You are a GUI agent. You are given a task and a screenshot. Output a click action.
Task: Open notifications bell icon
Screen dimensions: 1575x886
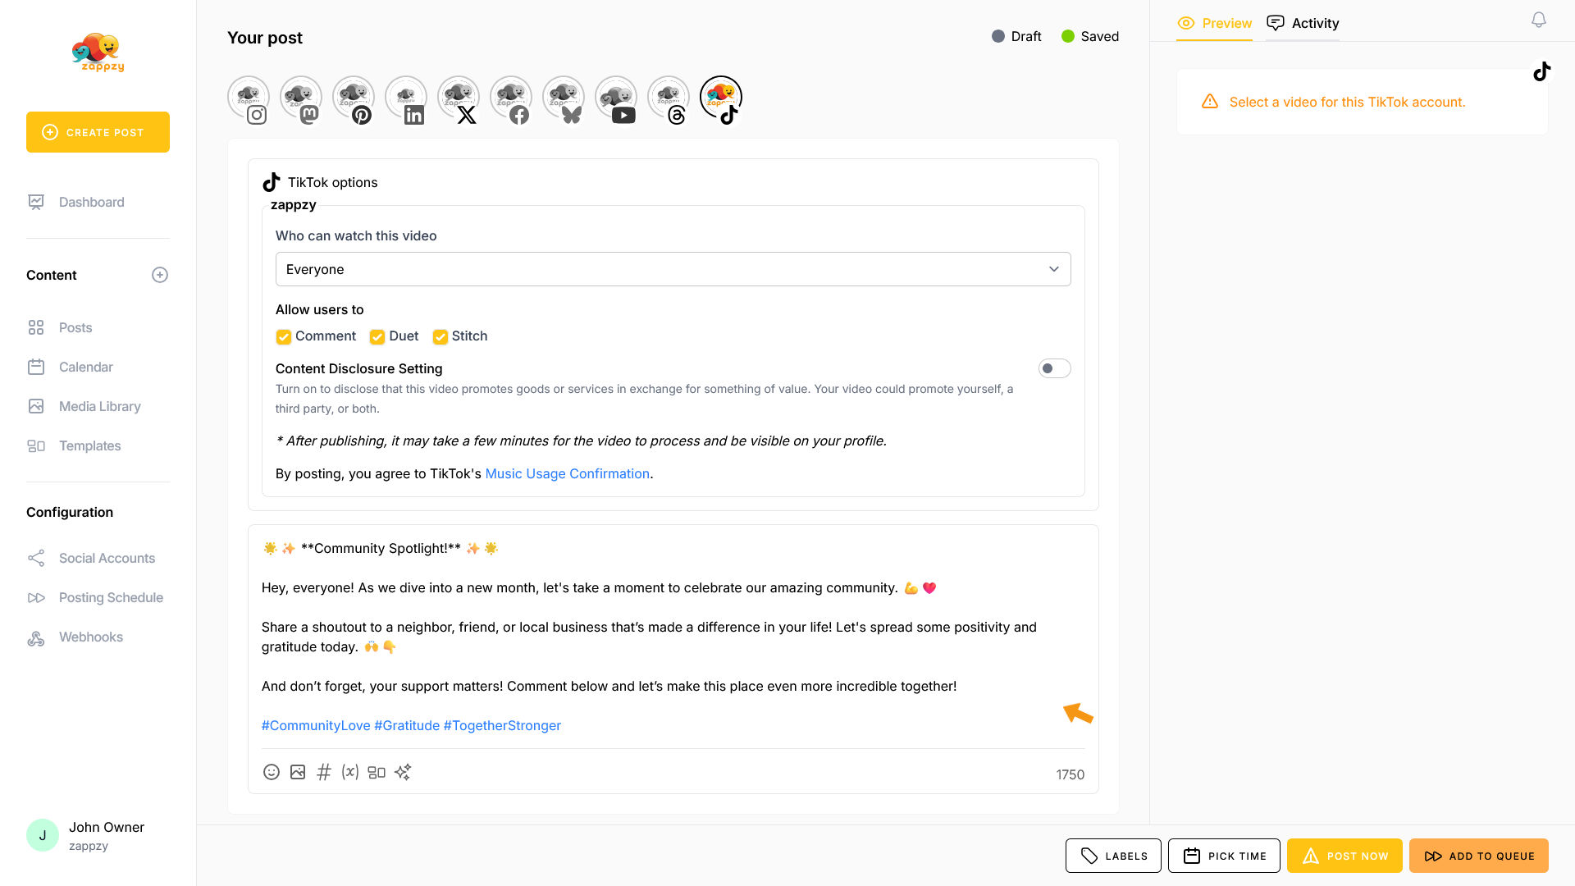(1539, 21)
